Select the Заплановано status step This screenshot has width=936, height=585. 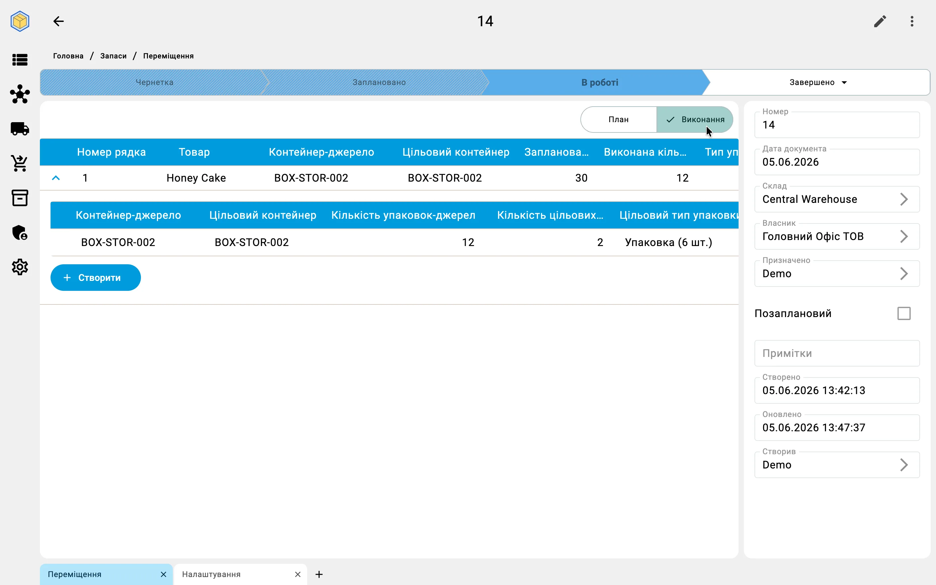point(379,82)
